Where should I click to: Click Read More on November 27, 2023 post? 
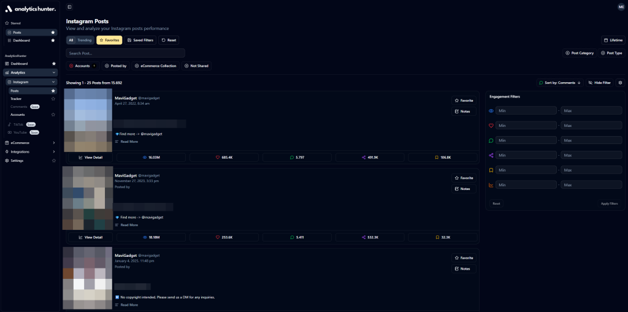(x=126, y=225)
